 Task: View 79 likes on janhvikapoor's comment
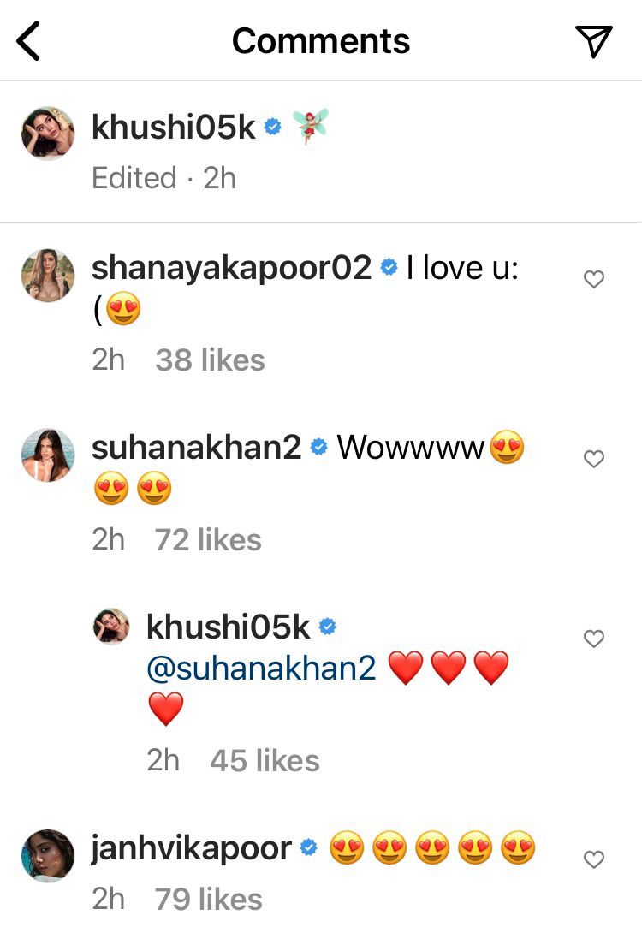pyautogui.click(x=208, y=899)
